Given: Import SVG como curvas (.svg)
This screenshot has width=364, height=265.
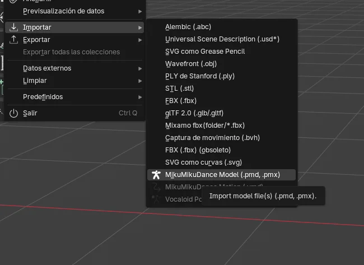Looking at the screenshot, I should coord(221,162).
